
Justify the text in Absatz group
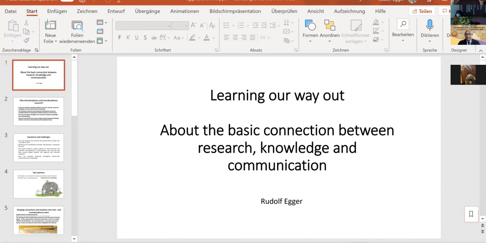253,38
